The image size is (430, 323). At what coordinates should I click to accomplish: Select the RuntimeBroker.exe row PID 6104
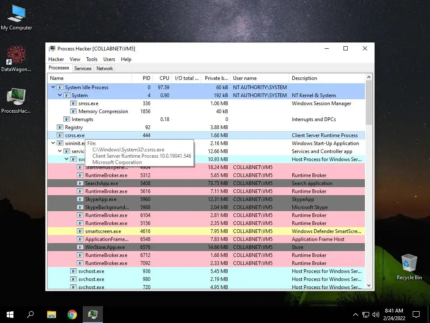point(206,215)
